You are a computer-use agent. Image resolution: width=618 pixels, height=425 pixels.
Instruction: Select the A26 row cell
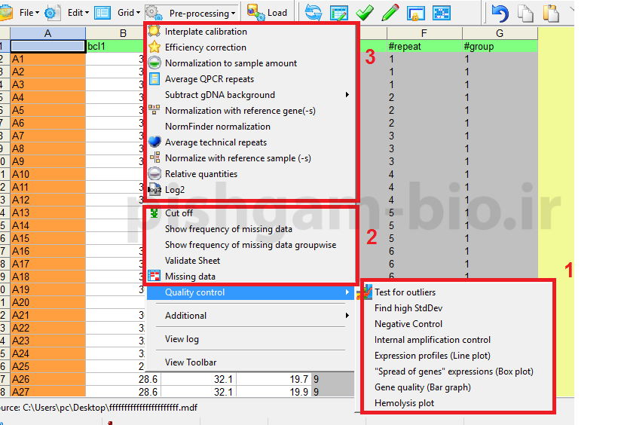tap(47, 379)
